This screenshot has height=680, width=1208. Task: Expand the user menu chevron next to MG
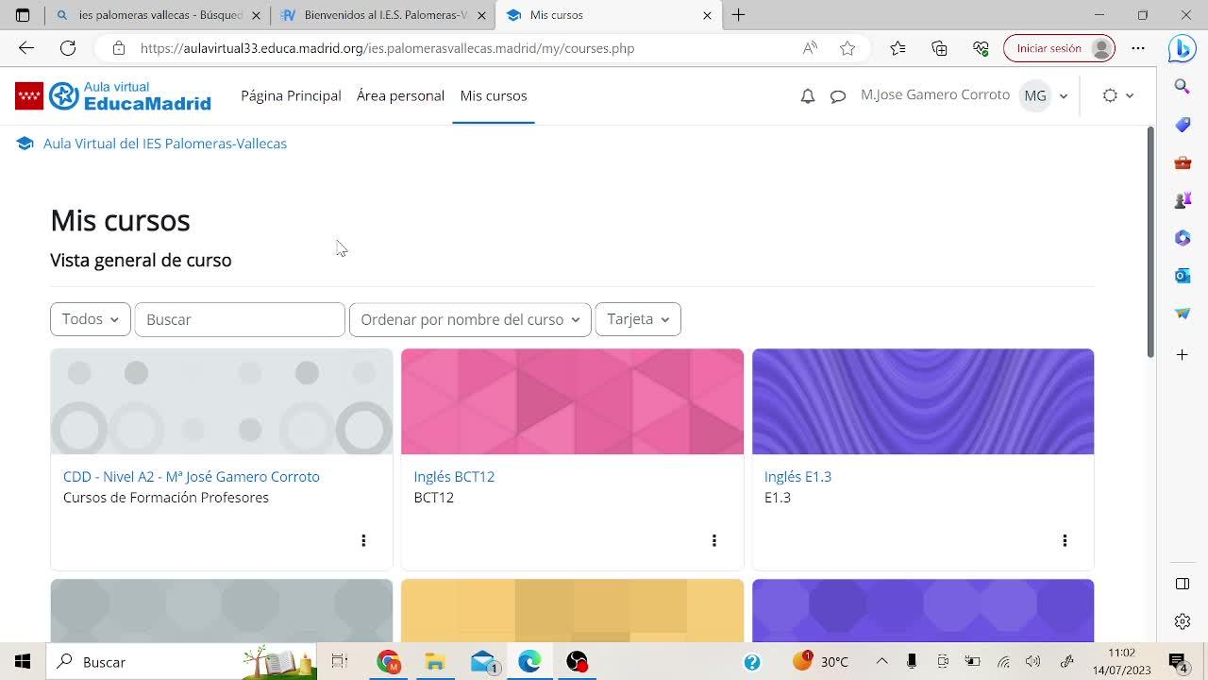[1064, 96]
